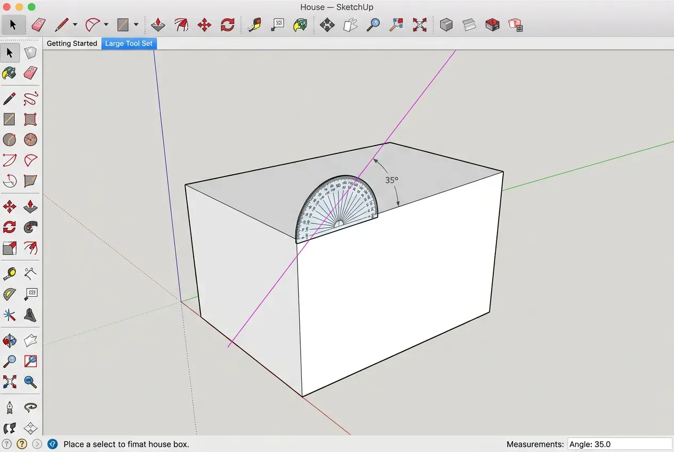Select the Scale tool
This screenshot has height=452, width=674.
(x=10, y=248)
